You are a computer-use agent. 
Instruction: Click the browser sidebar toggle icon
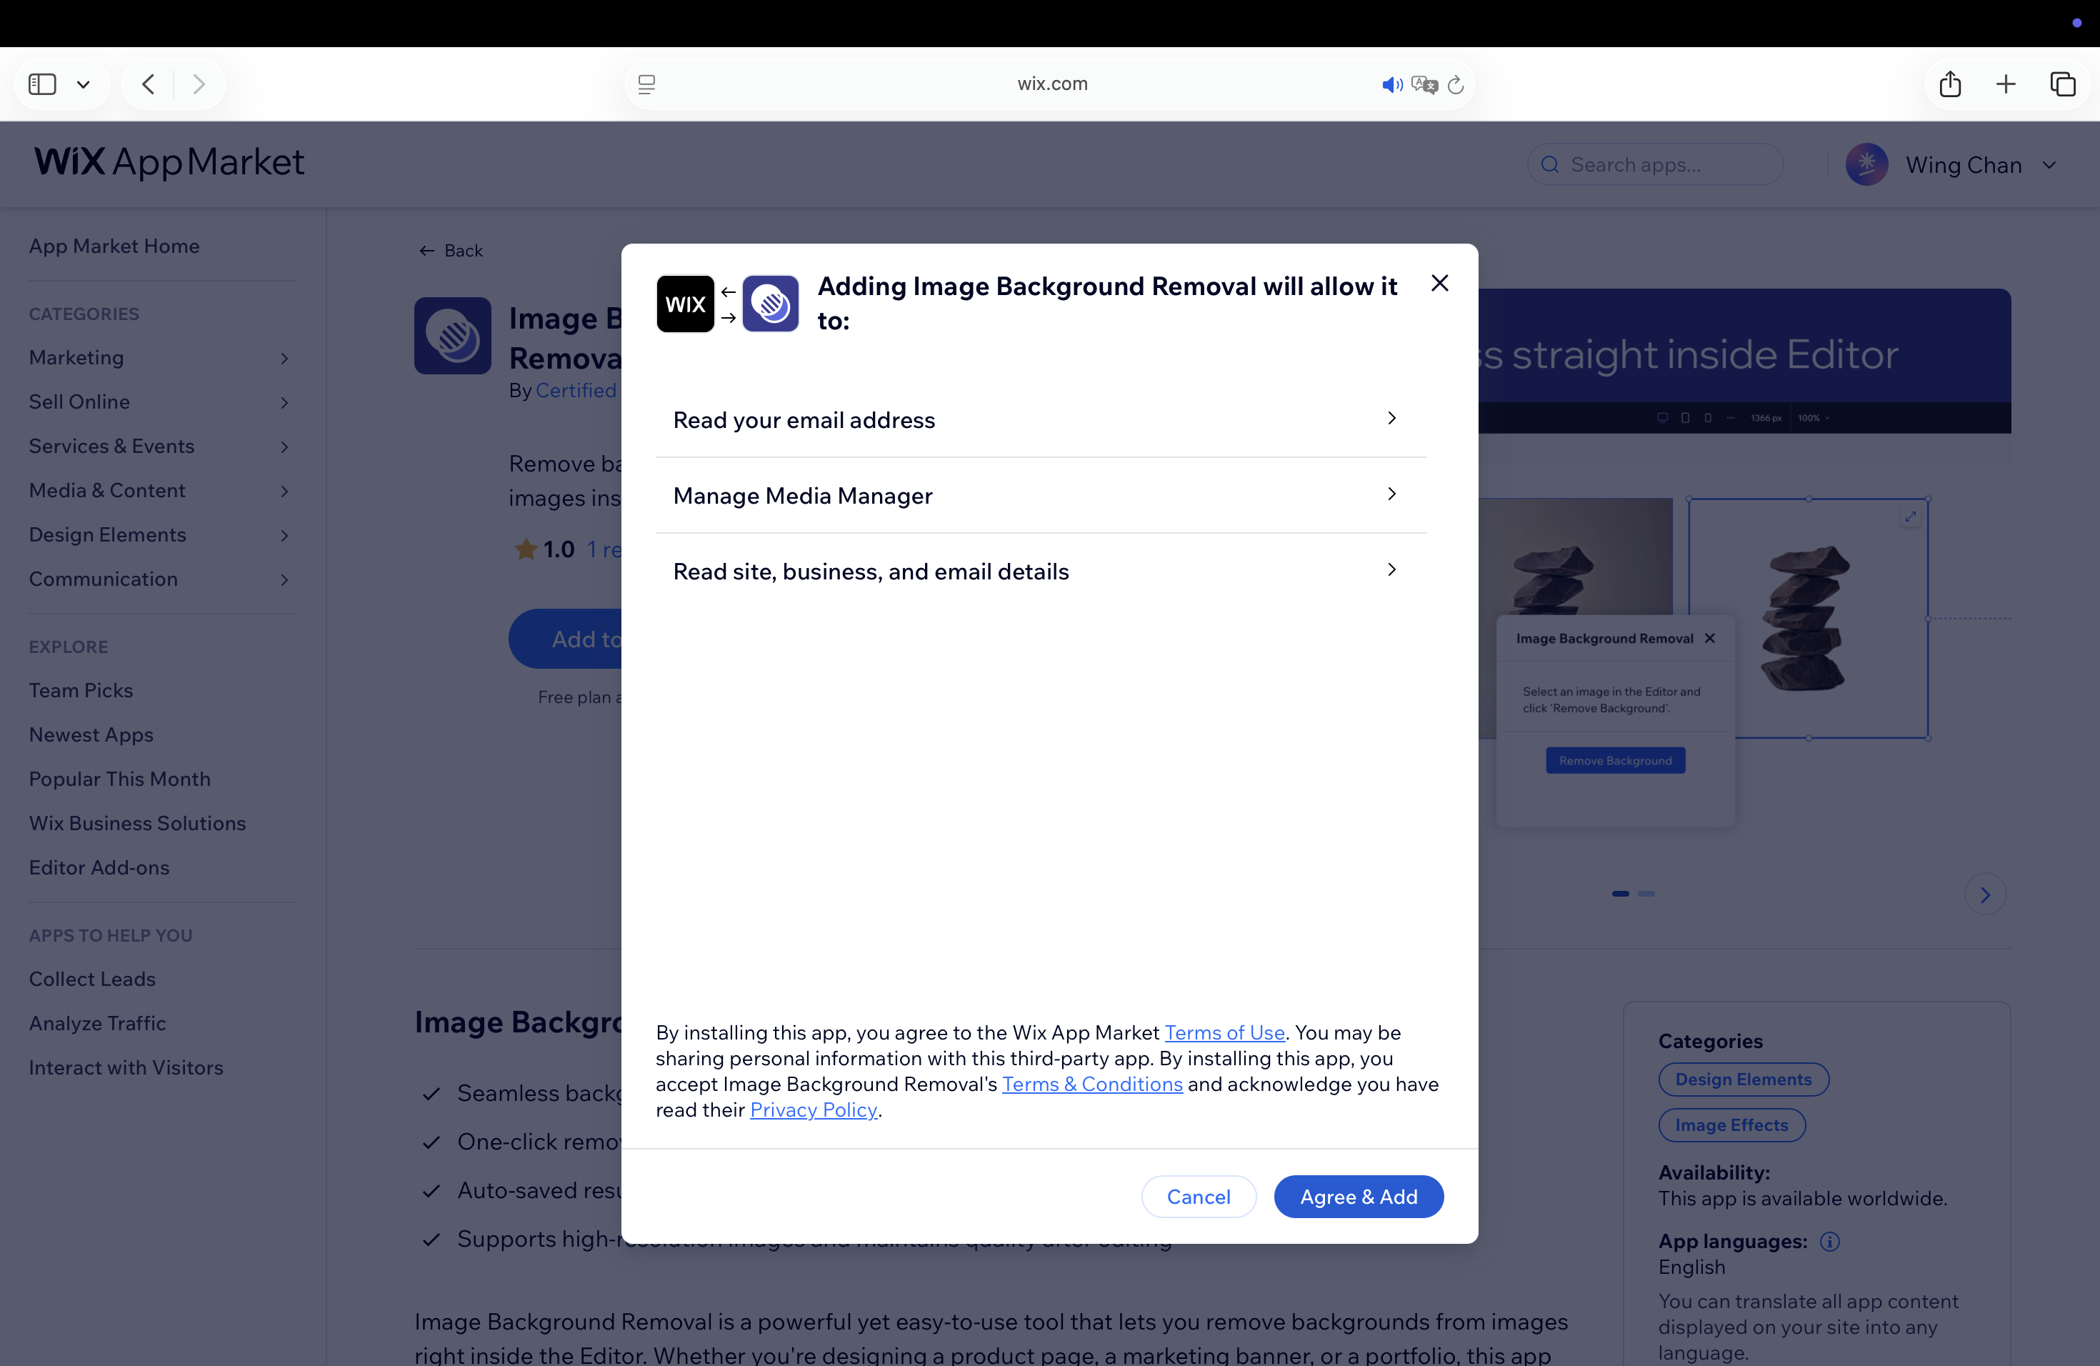tap(42, 84)
